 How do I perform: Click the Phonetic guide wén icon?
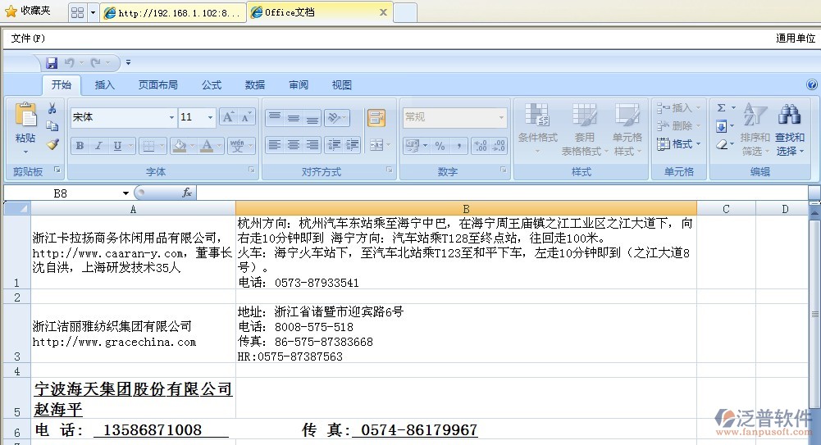pyautogui.click(x=237, y=145)
